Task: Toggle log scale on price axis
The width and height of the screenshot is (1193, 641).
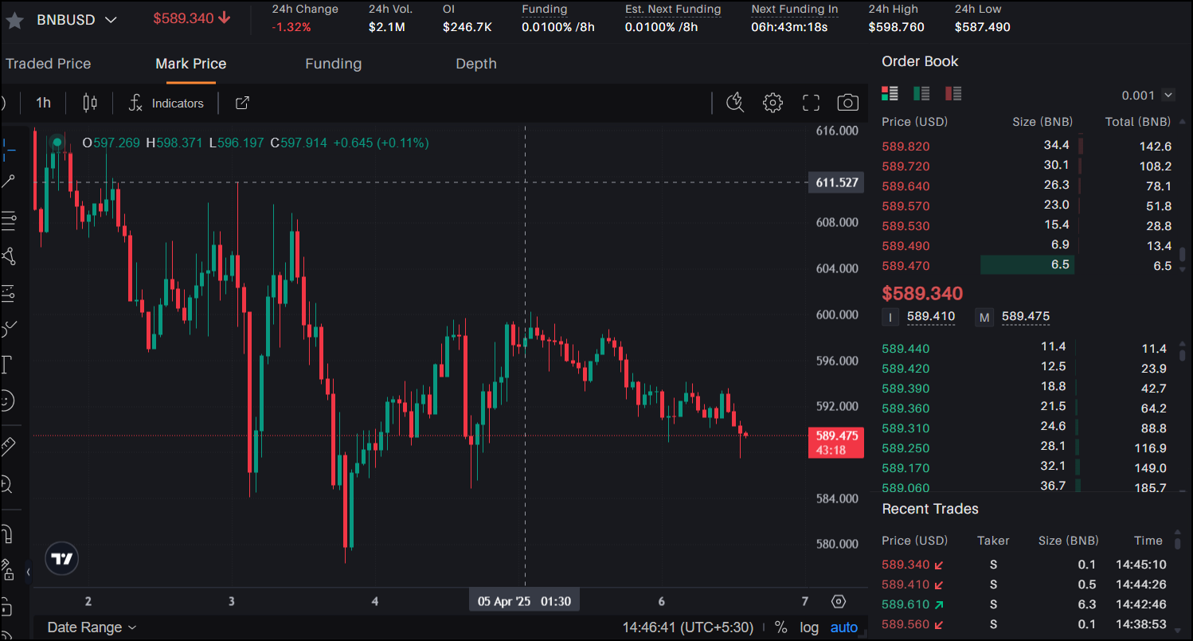Action: coord(809,627)
